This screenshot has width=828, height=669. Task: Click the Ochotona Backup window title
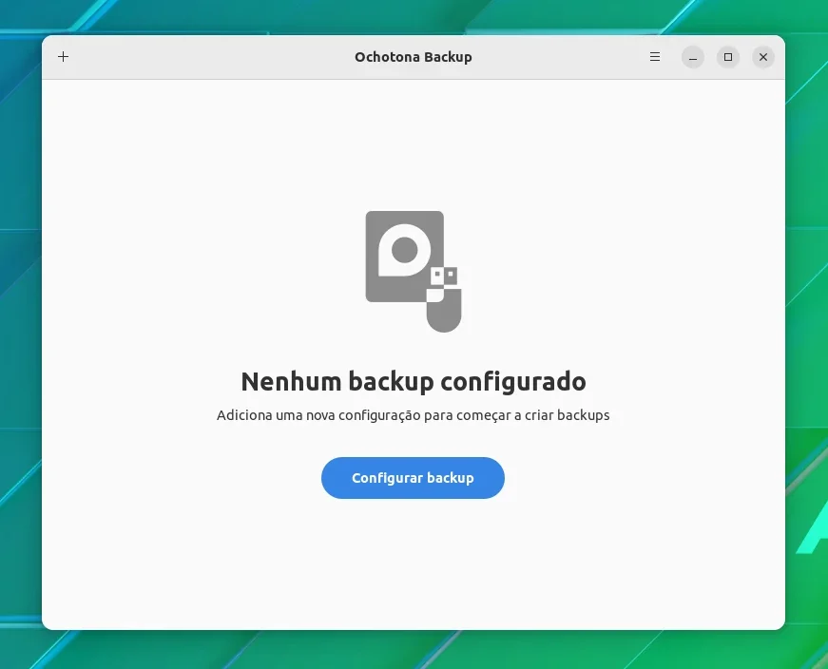coord(414,57)
